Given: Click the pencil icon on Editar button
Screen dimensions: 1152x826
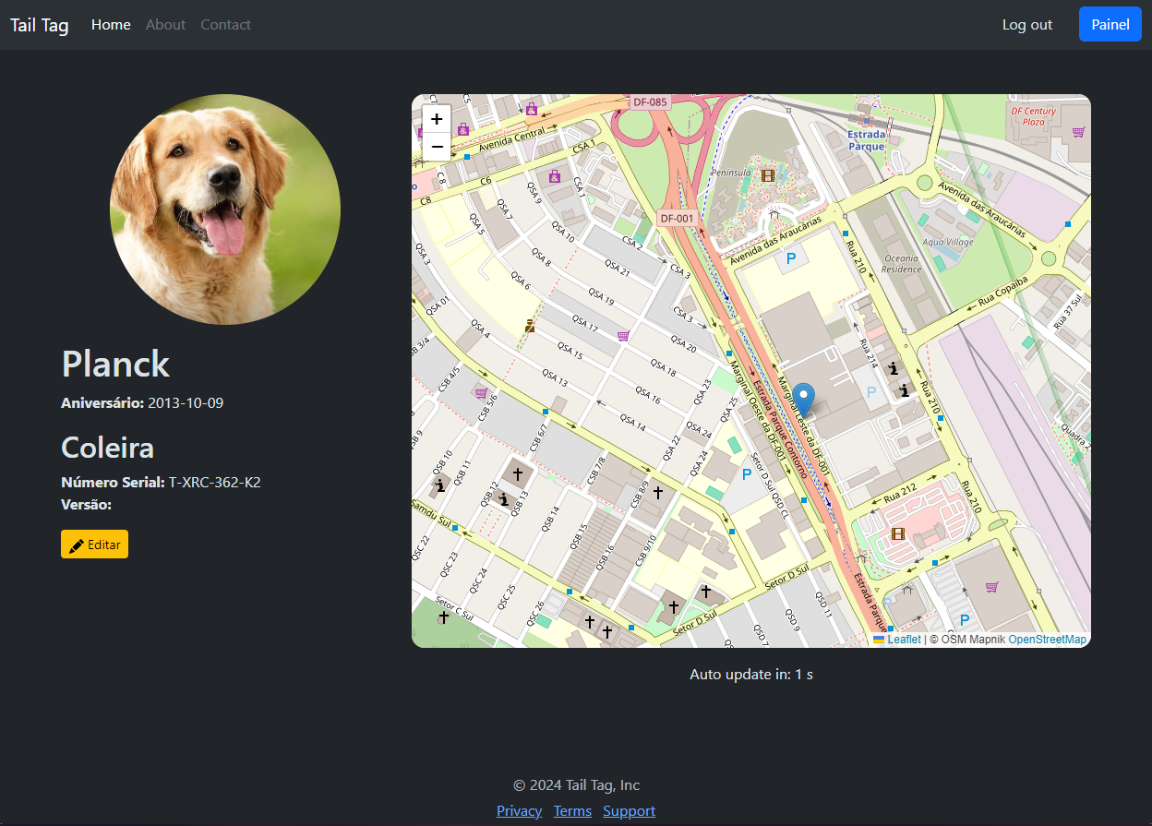Looking at the screenshot, I should (77, 545).
